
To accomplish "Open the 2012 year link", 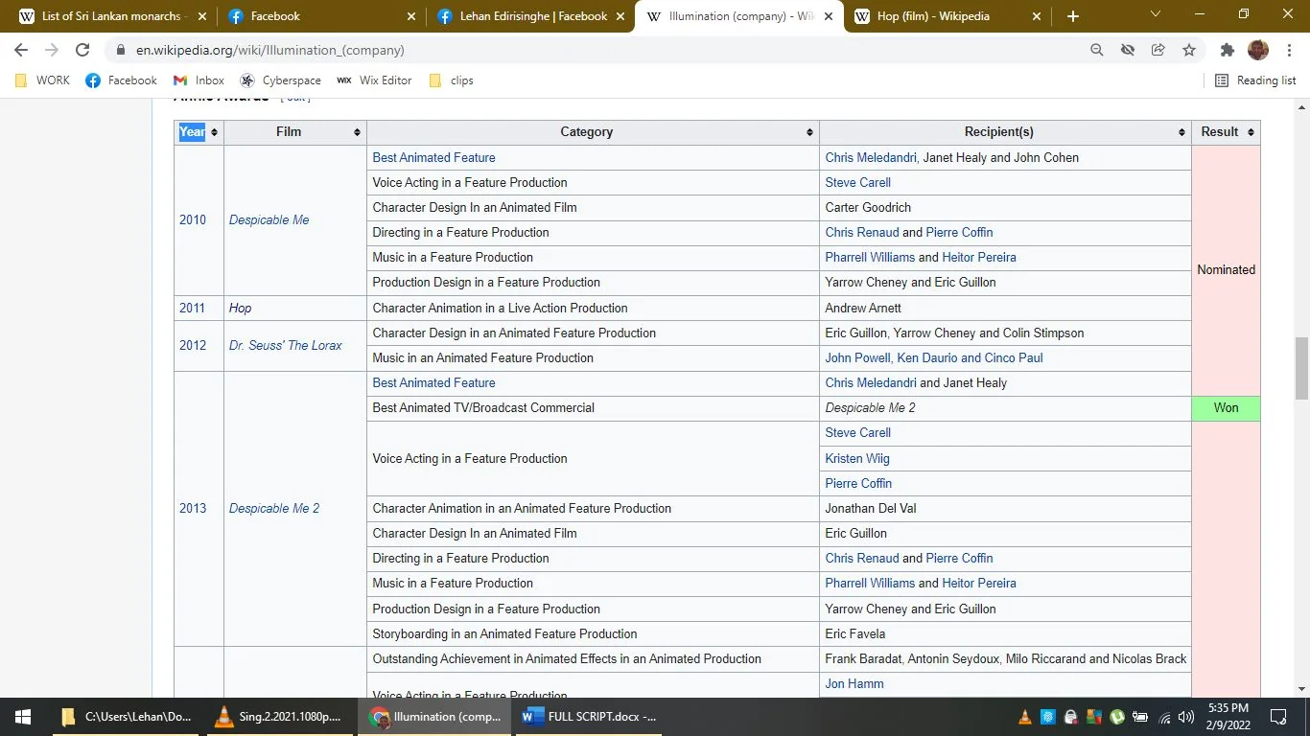I will click(193, 346).
